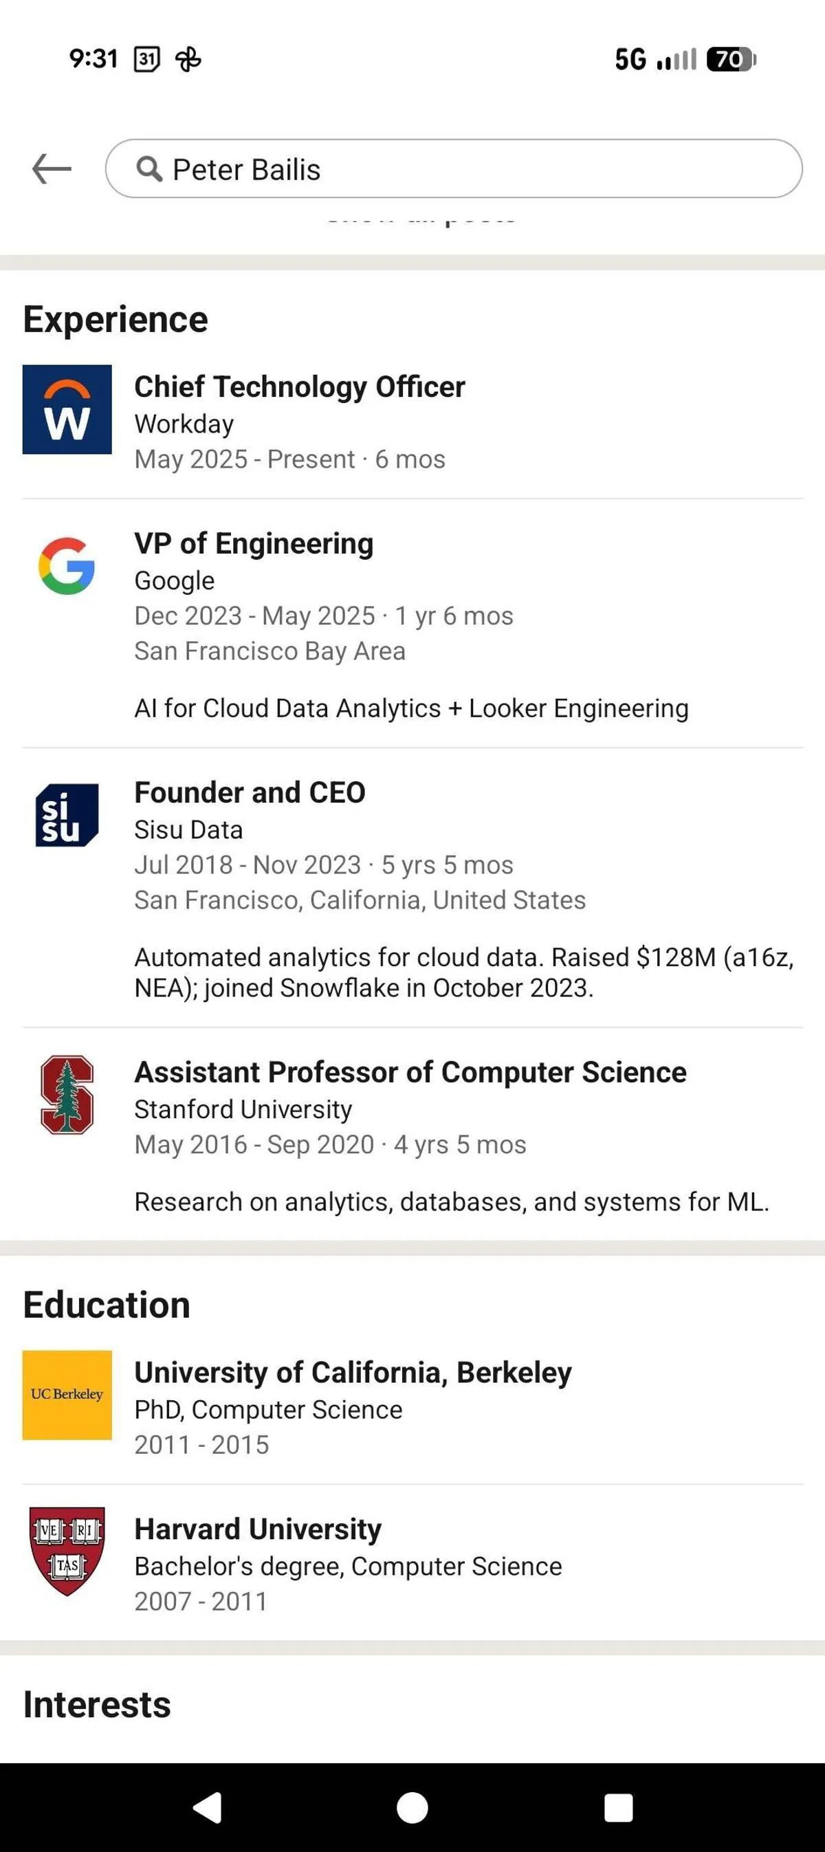Tap the magnifying glass search icon

[148, 170]
